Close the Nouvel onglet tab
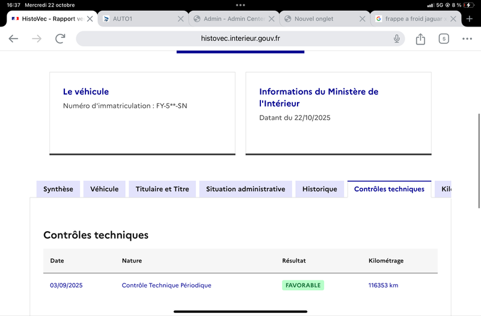This screenshot has height=316, width=481. tap(363, 19)
